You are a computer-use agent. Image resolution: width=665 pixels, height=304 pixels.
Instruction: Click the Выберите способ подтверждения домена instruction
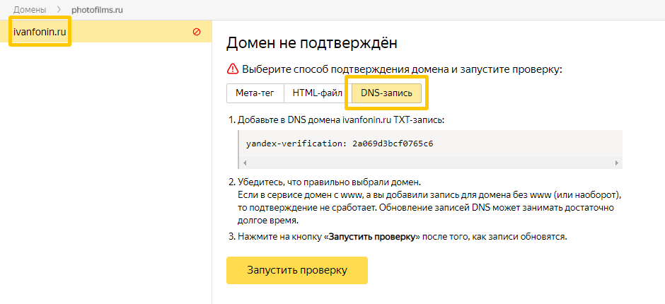402,69
